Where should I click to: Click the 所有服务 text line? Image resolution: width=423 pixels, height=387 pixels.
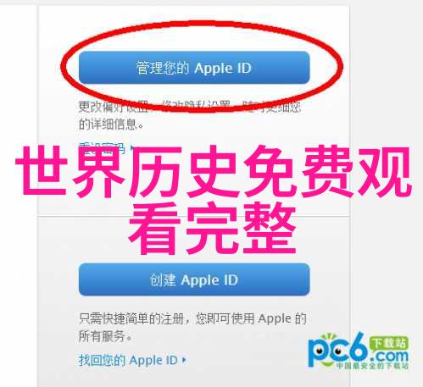click(105, 336)
